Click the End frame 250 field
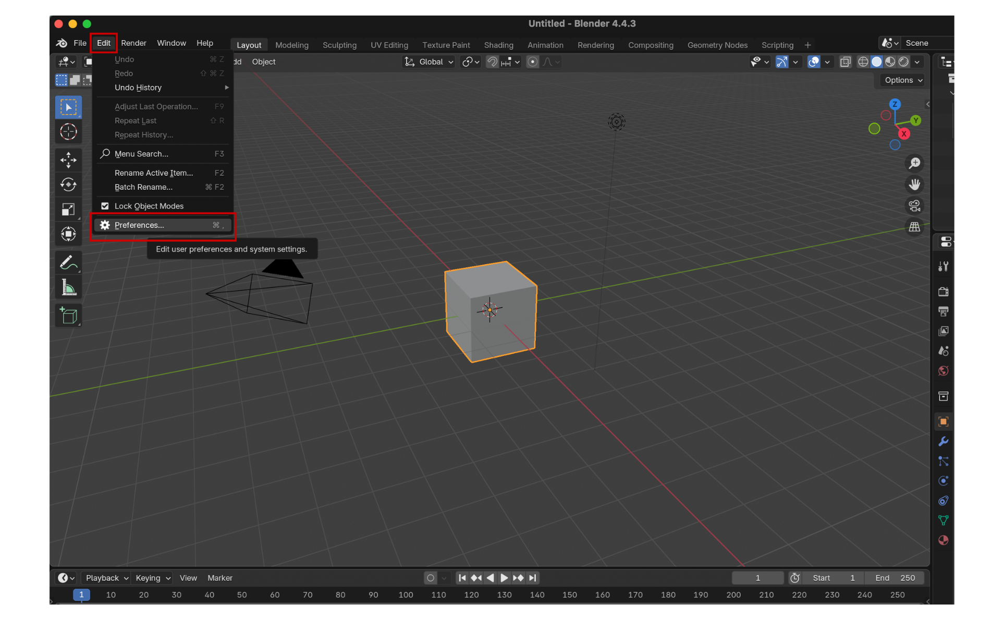Screen dimensions: 1004x620 (x=895, y=578)
